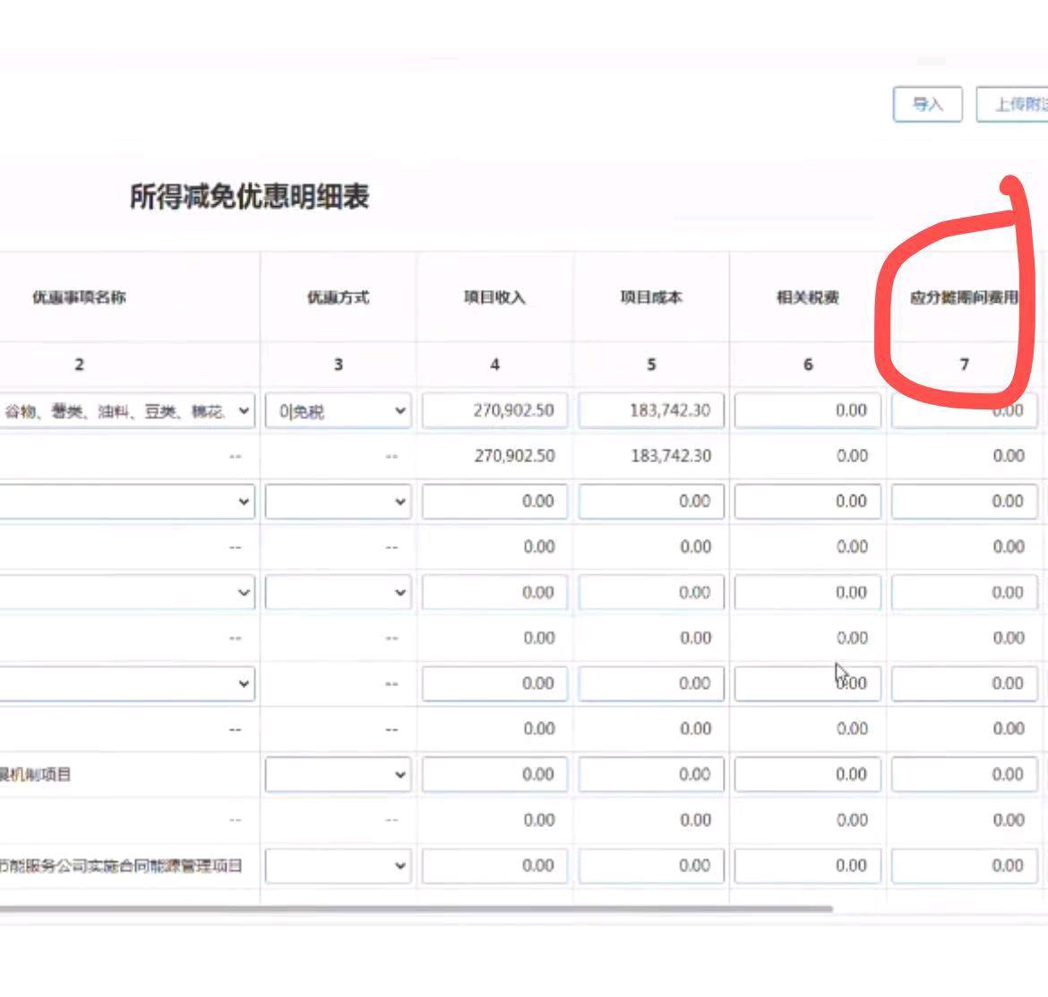Click the 导入 import button

(927, 105)
